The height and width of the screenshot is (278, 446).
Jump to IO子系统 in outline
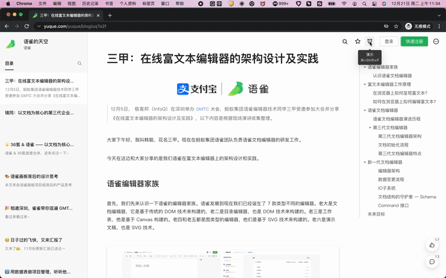387,188
